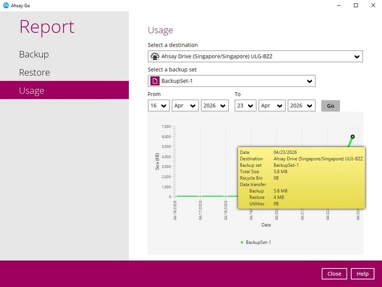The image size is (382, 287).
Task: Click the Go button
Action: [331, 106]
